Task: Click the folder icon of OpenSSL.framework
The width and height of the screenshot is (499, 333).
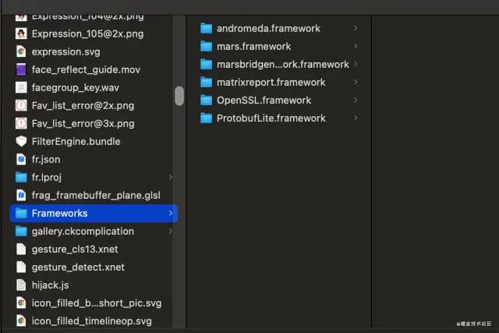Action: (206, 101)
